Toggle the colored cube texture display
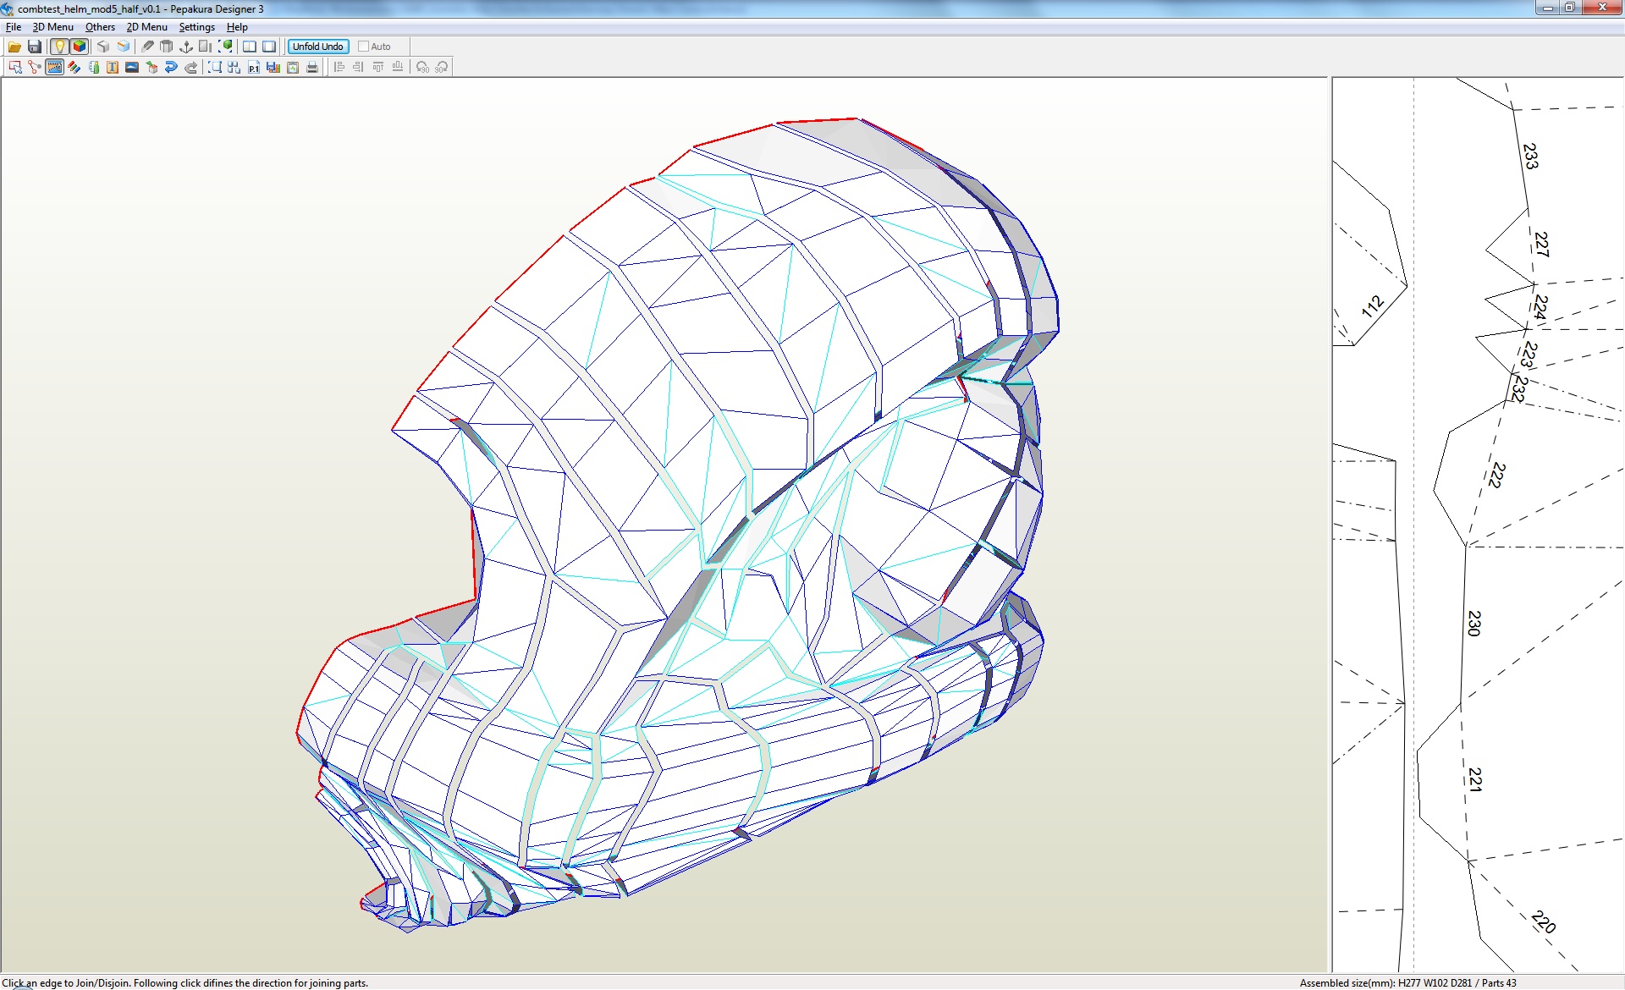The height and width of the screenshot is (990, 1625). pos(80,47)
